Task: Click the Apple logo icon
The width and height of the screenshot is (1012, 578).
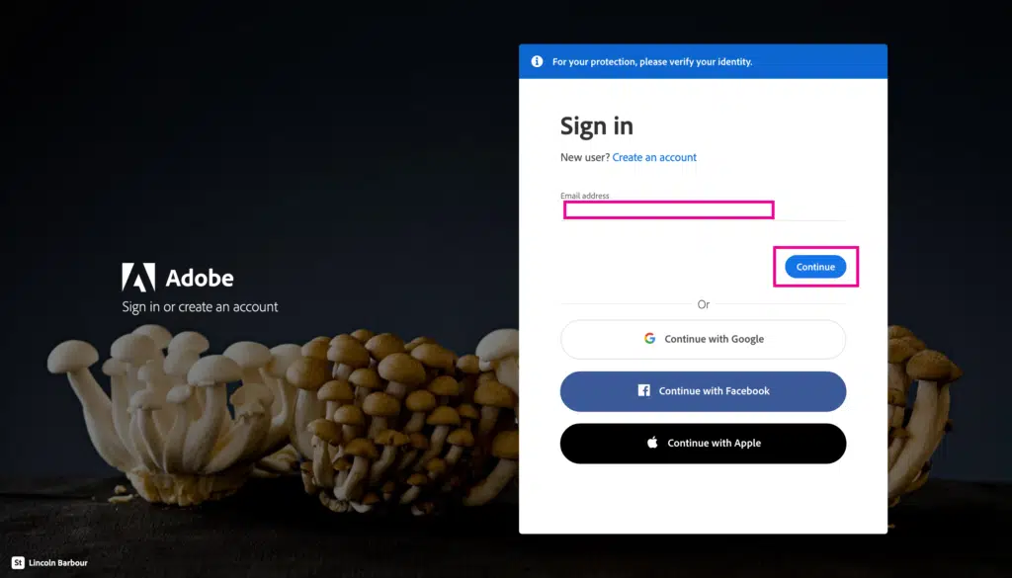Action: [x=652, y=443]
